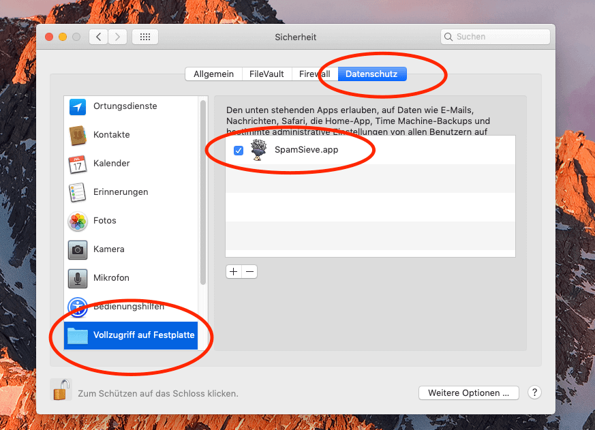Viewport: 595px width, 430px height.
Task: Switch to the Firewall tab
Action: click(315, 74)
